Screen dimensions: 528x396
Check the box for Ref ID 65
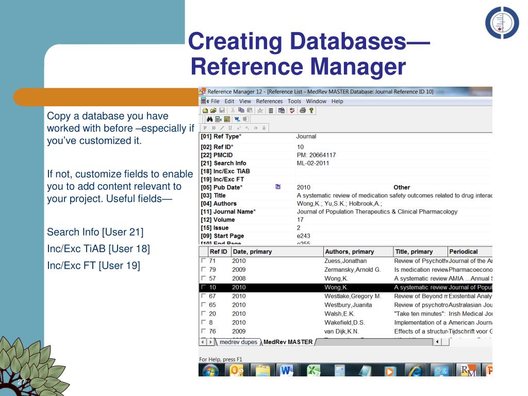pyautogui.click(x=203, y=304)
